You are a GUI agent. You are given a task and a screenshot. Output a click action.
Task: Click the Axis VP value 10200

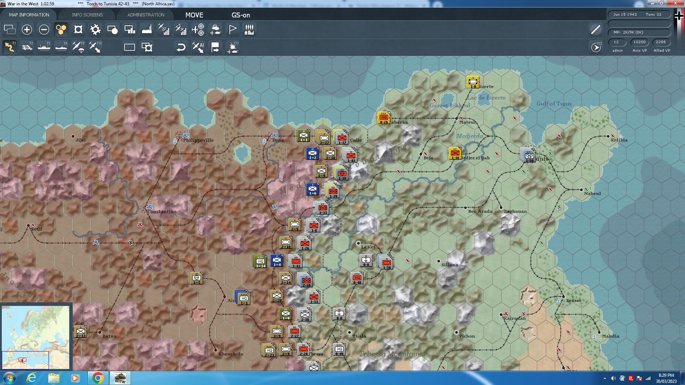639,42
